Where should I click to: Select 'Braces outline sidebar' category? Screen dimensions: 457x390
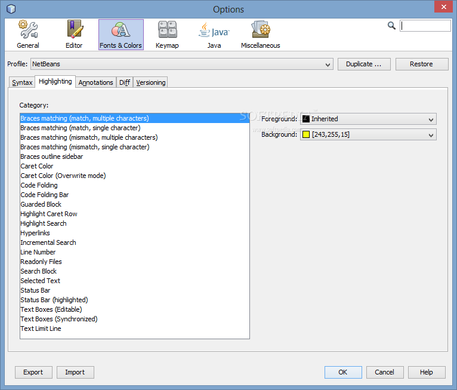click(135, 156)
